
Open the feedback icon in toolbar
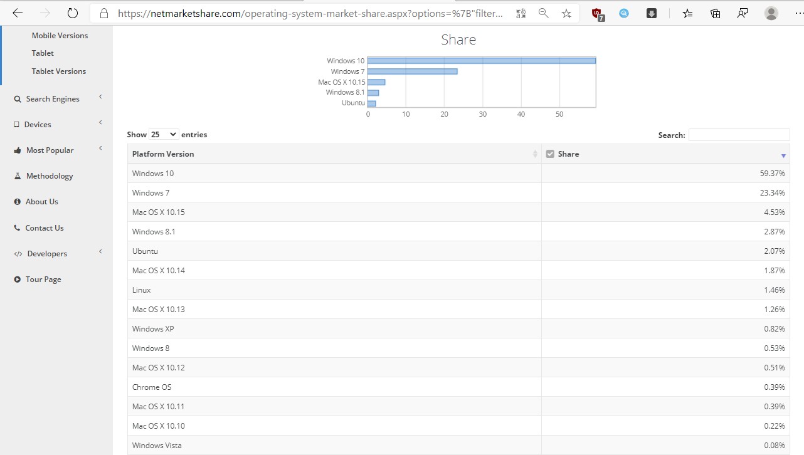(743, 13)
